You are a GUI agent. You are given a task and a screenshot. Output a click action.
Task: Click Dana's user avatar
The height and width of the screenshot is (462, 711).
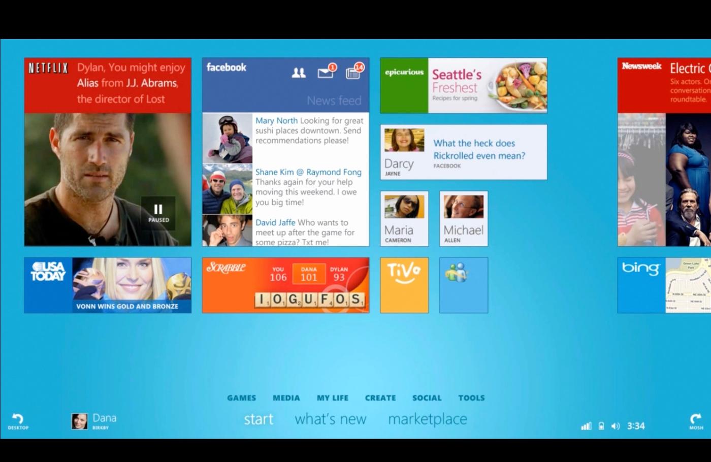coord(79,421)
